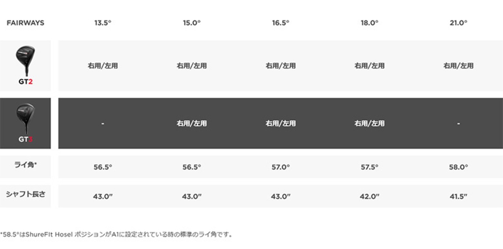Click the 13.5° loft column header
The image size is (503, 249).
point(103,23)
